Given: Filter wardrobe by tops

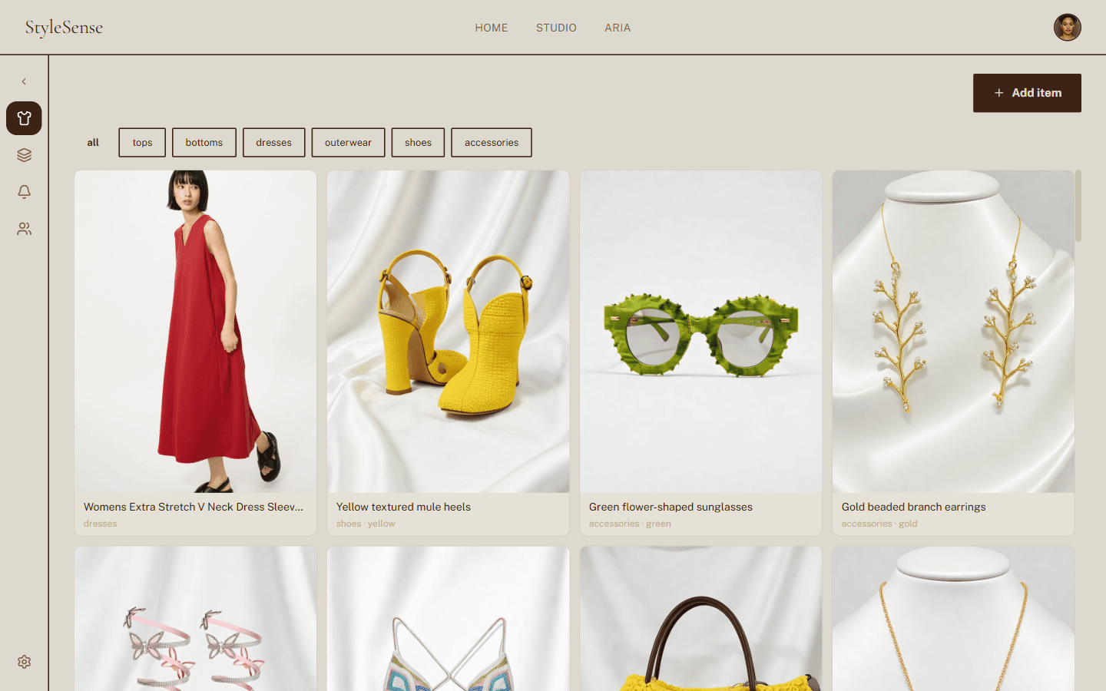Looking at the screenshot, I should 142,143.
